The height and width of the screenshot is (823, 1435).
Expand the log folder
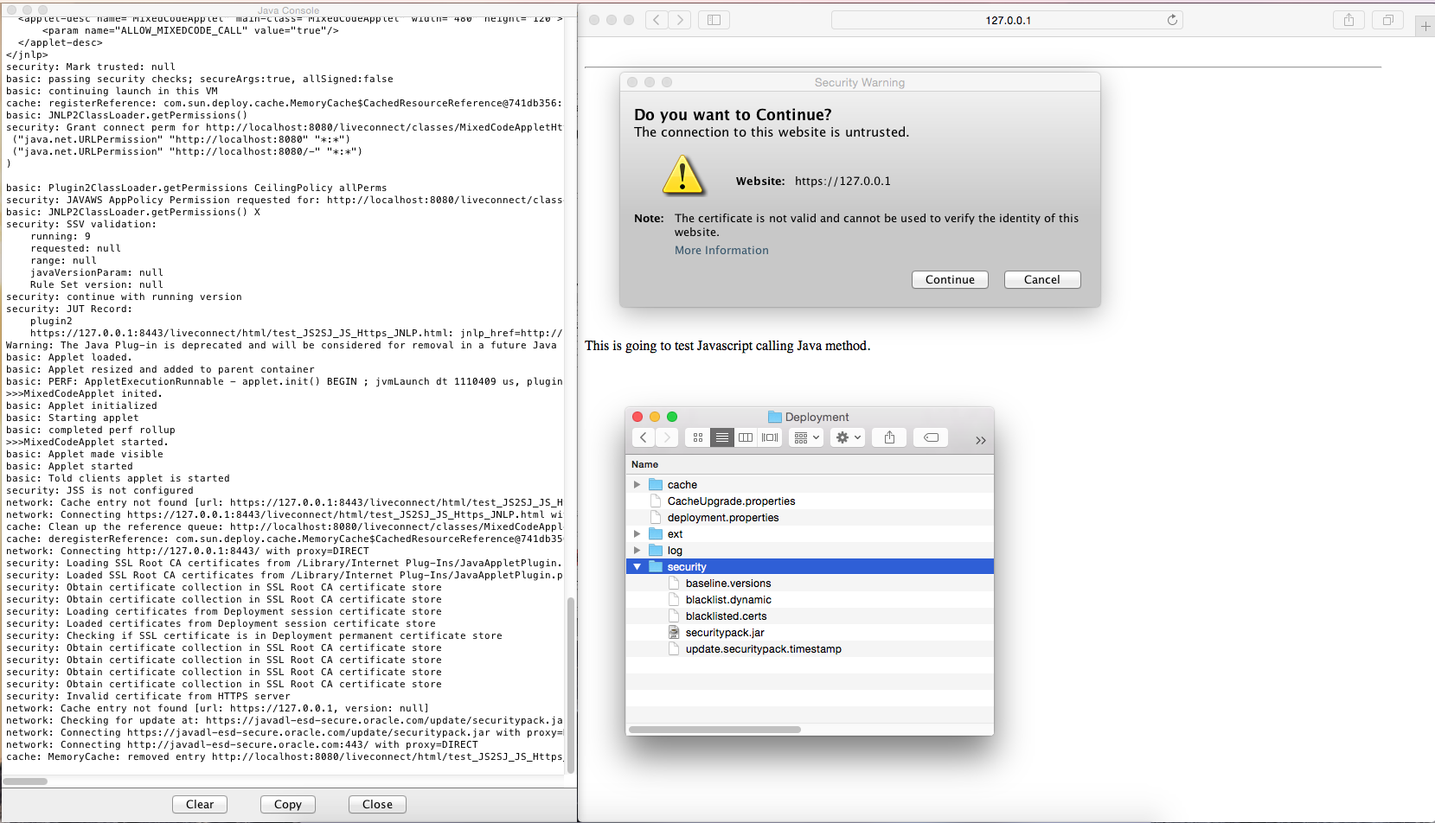click(637, 551)
